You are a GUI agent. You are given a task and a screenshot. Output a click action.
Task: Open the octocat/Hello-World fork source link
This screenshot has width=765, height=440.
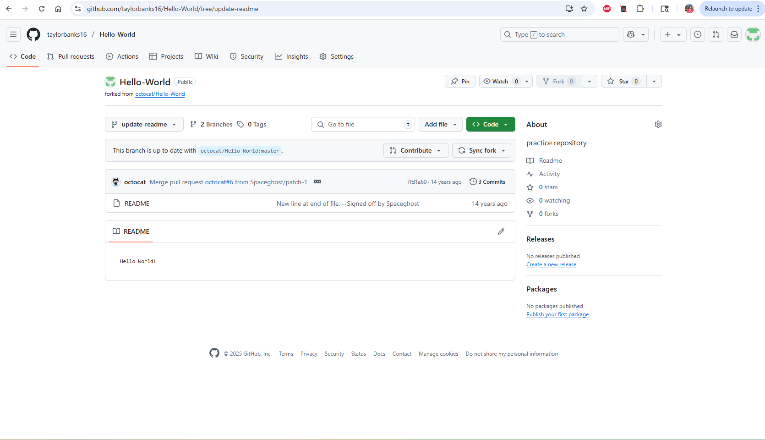click(160, 94)
